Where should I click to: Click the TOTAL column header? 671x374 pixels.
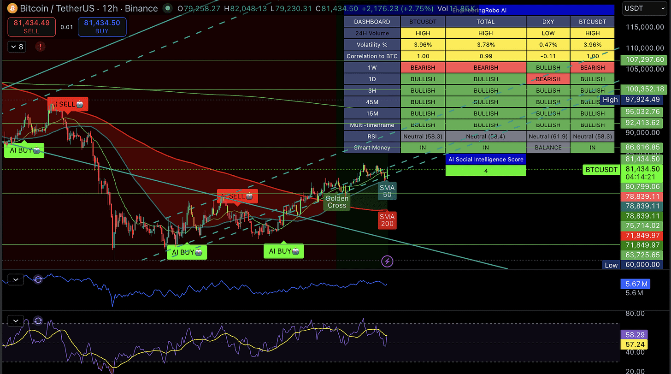[x=485, y=22]
